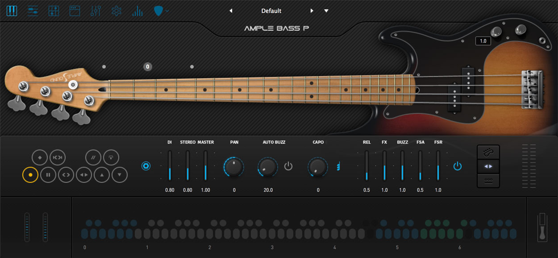Screen dimensions: 558x258
Task: Click the first pitch wheel strip
Action: [27, 227]
